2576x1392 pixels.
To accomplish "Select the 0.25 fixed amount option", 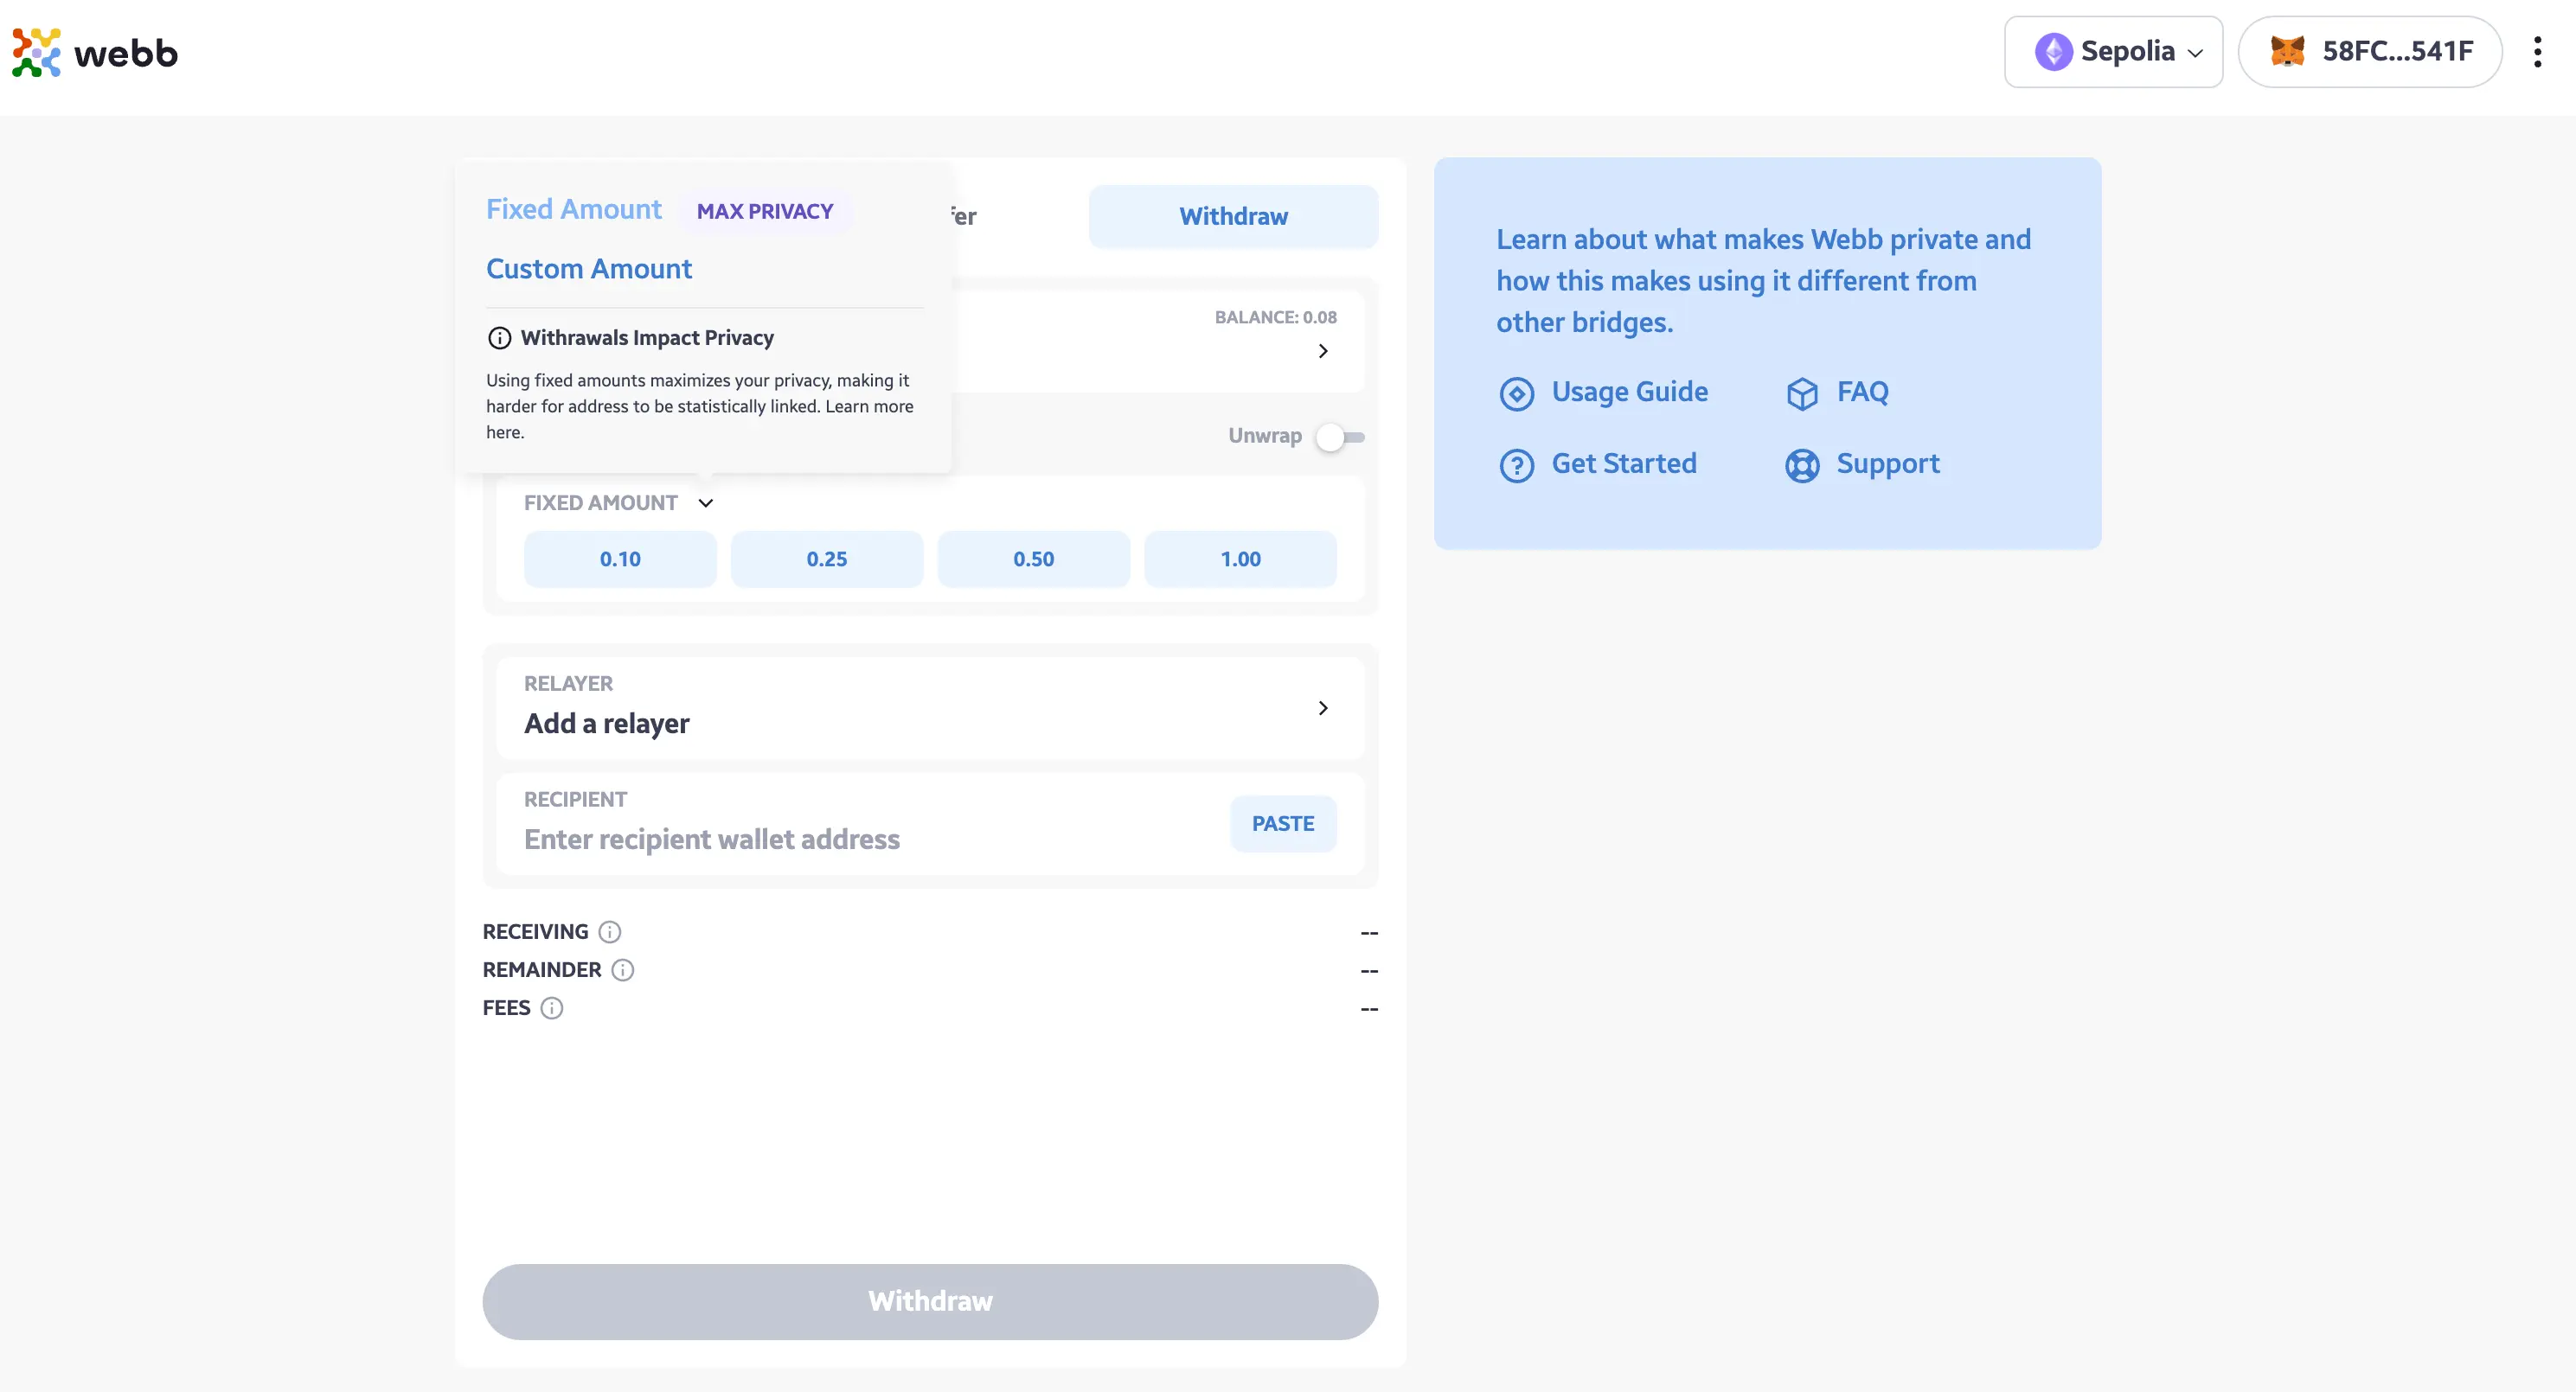I will click(827, 559).
